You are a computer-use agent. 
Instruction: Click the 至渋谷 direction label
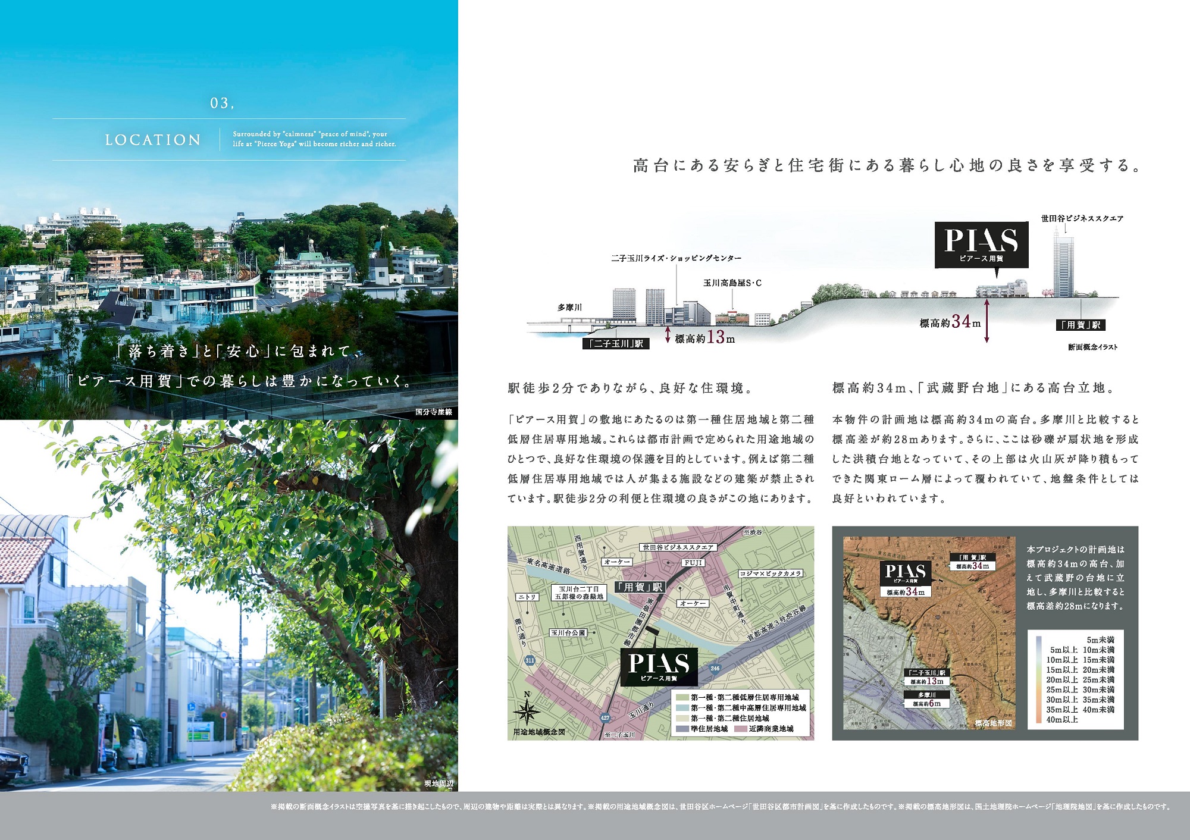pos(753,532)
